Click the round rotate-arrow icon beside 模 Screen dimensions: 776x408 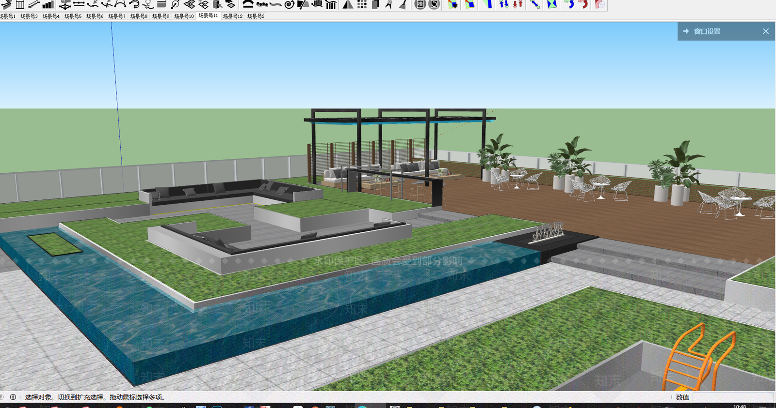coord(434,4)
